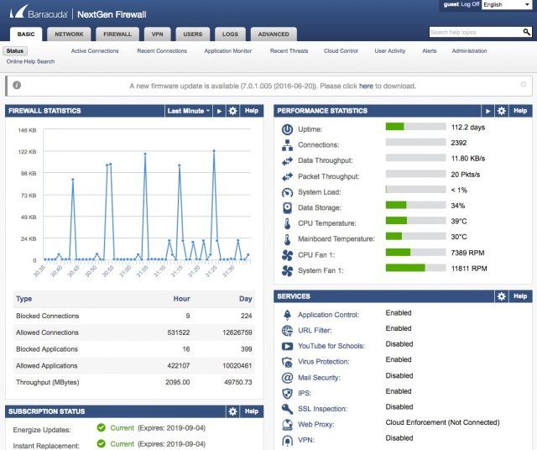Open Active Connections page
The height and width of the screenshot is (450, 537).
(95, 50)
